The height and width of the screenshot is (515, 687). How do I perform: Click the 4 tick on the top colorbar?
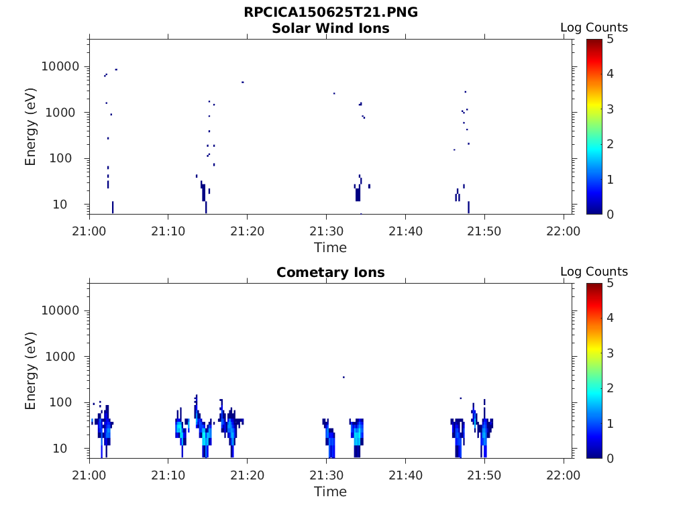click(x=610, y=74)
